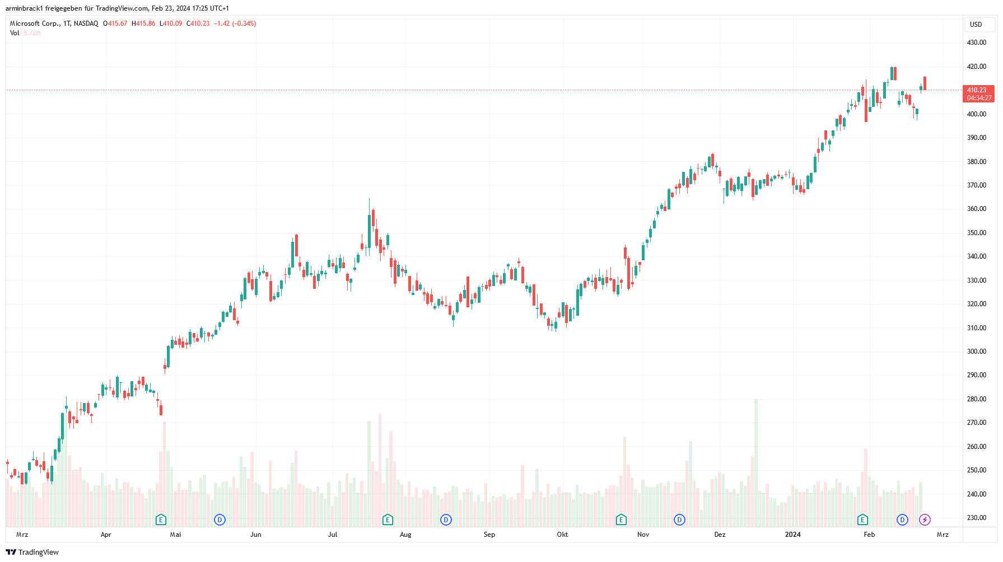Click the earnings E marker before Nov
This screenshot has height=562, width=1003.
[x=621, y=520]
